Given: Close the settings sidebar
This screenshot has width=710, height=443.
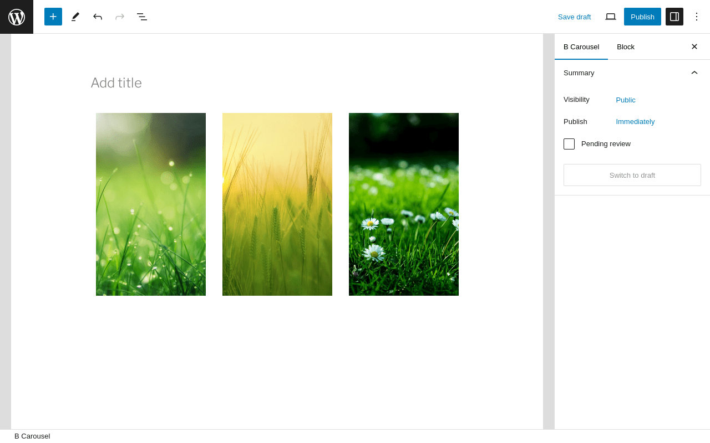Looking at the screenshot, I should point(694,47).
